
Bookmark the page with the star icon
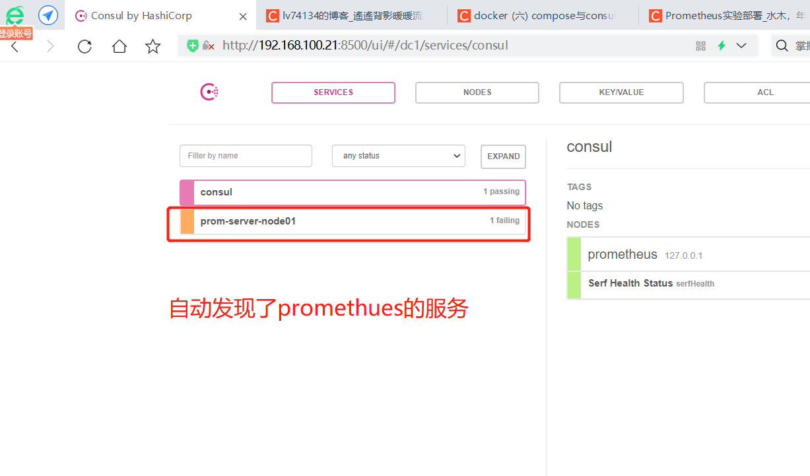coord(153,46)
